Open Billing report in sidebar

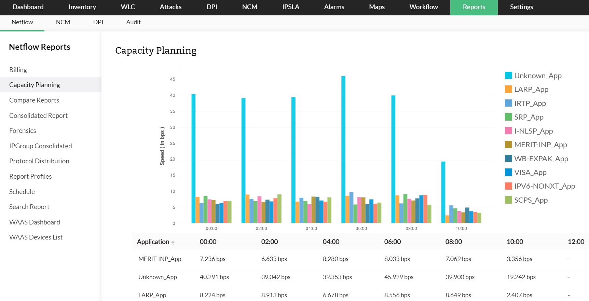18,70
